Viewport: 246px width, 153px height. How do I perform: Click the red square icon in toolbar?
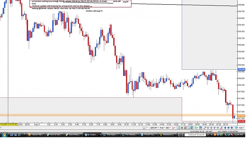[185, 128]
